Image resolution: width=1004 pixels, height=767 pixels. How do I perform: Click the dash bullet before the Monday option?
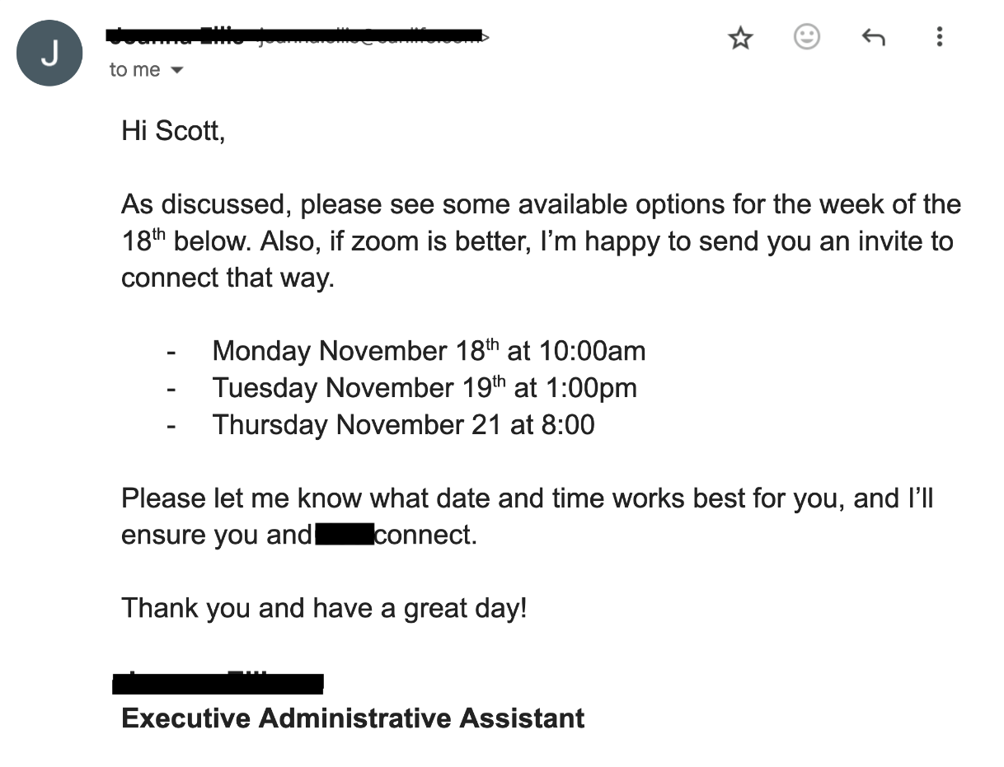click(171, 352)
